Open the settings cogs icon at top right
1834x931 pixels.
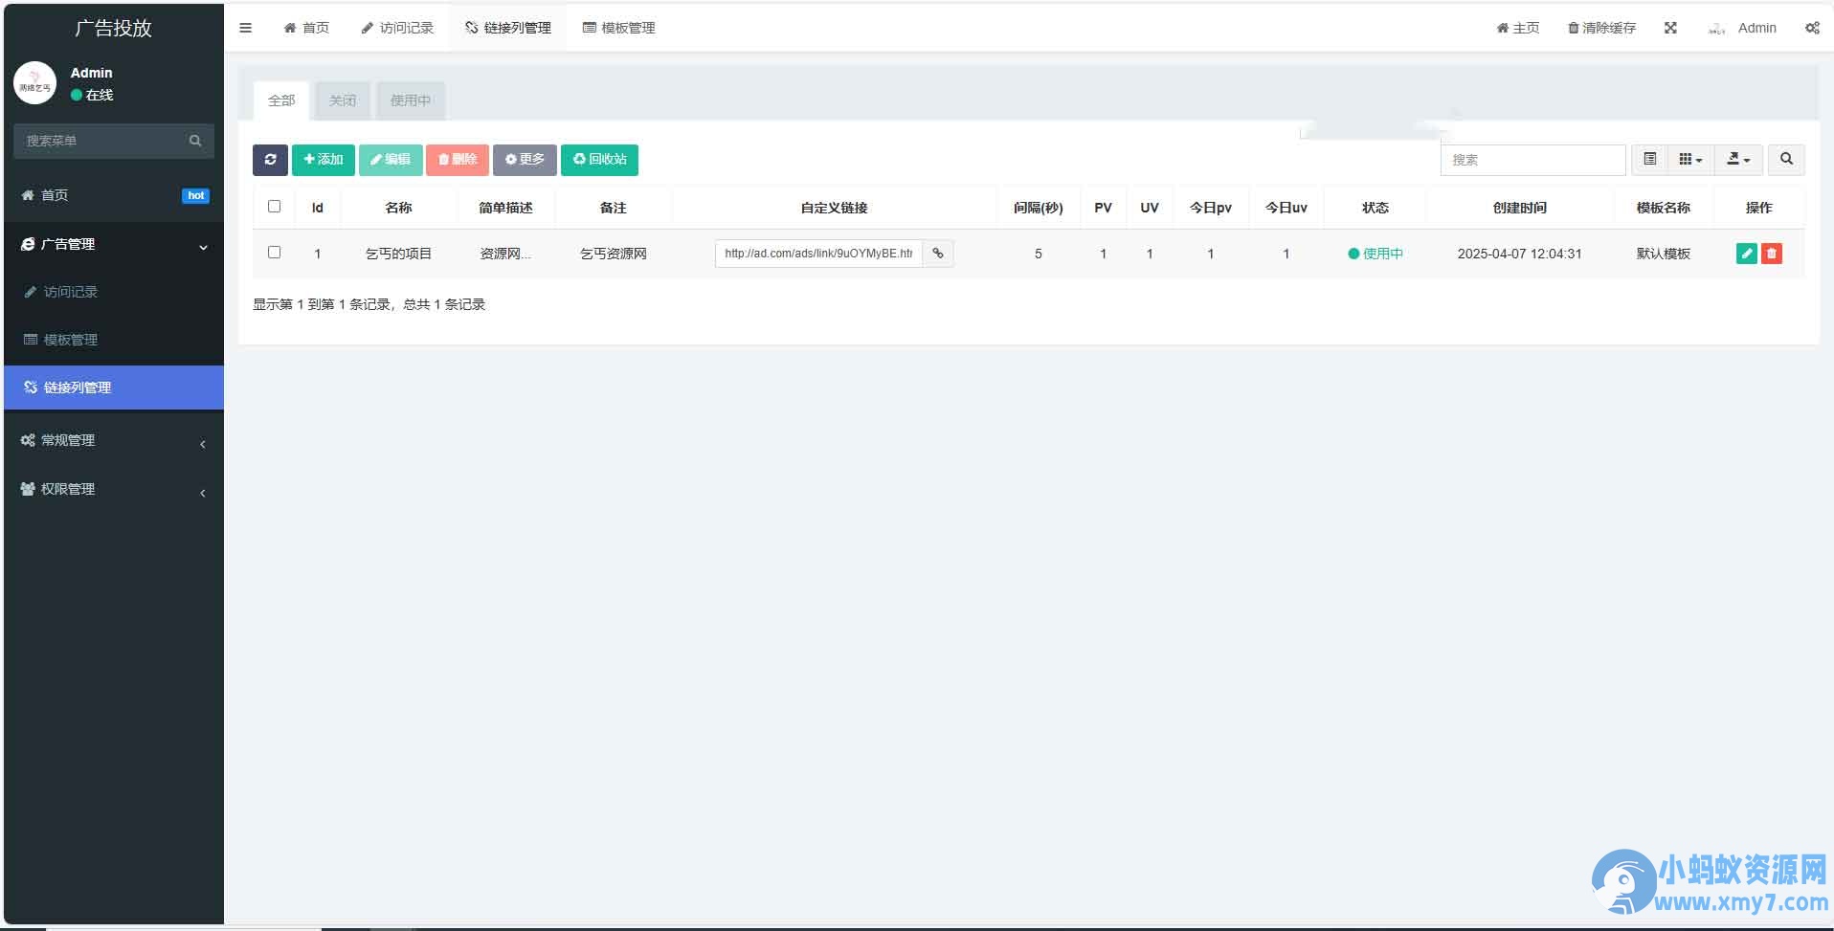1812,28
